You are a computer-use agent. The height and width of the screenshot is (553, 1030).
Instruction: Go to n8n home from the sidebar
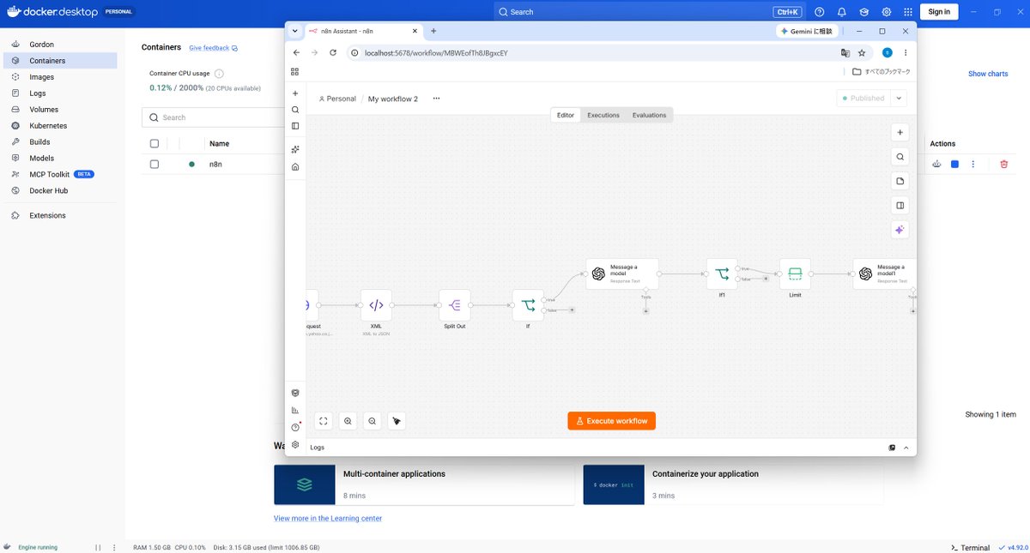click(x=295, y=166)
